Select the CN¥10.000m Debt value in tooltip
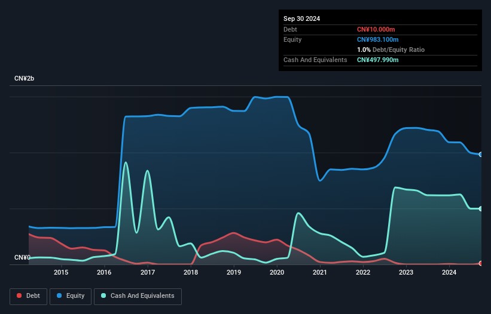Screen dimensions: 491x314 pyautogui.click(x=376, y=29)
